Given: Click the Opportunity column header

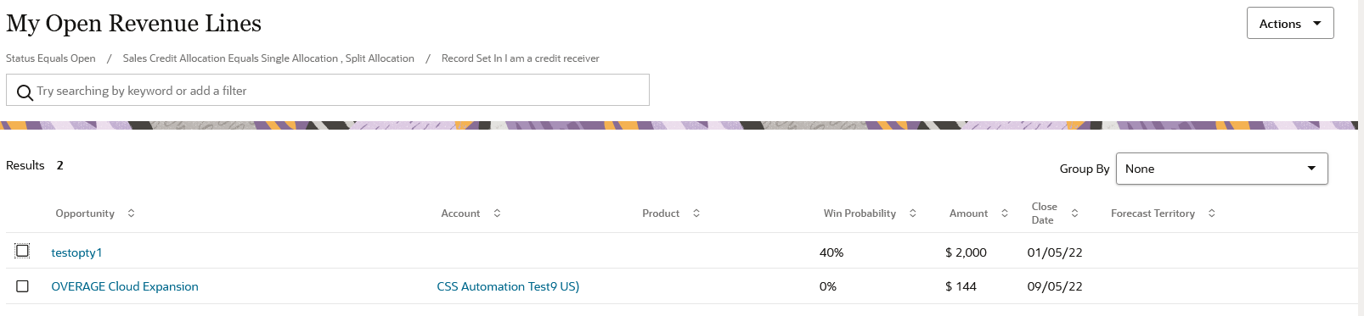Looking at the screenshot, I should pyautogui.click(x=85, y=213).
